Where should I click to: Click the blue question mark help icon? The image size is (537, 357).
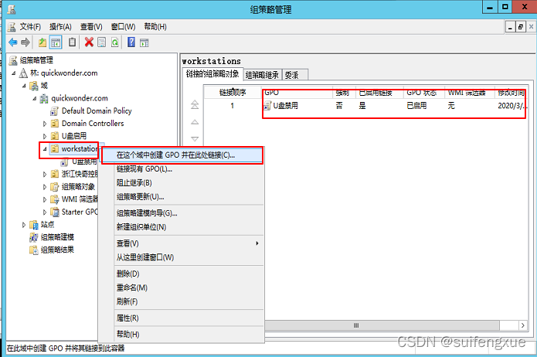pos(131,42)
